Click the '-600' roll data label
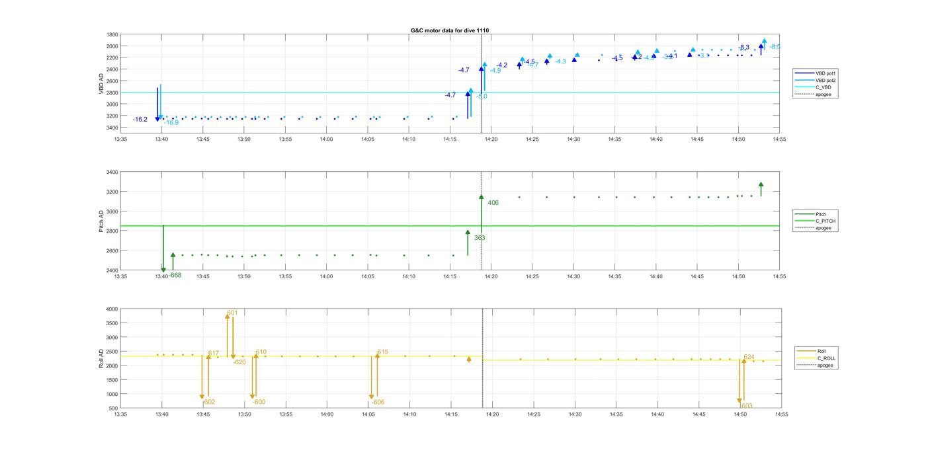This screenshot has height=458, width=926. tap(259, 402)
